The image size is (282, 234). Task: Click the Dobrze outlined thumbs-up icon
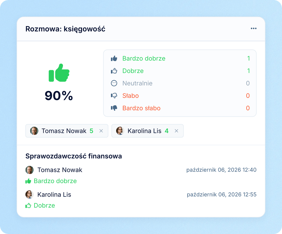click(114, 71)
